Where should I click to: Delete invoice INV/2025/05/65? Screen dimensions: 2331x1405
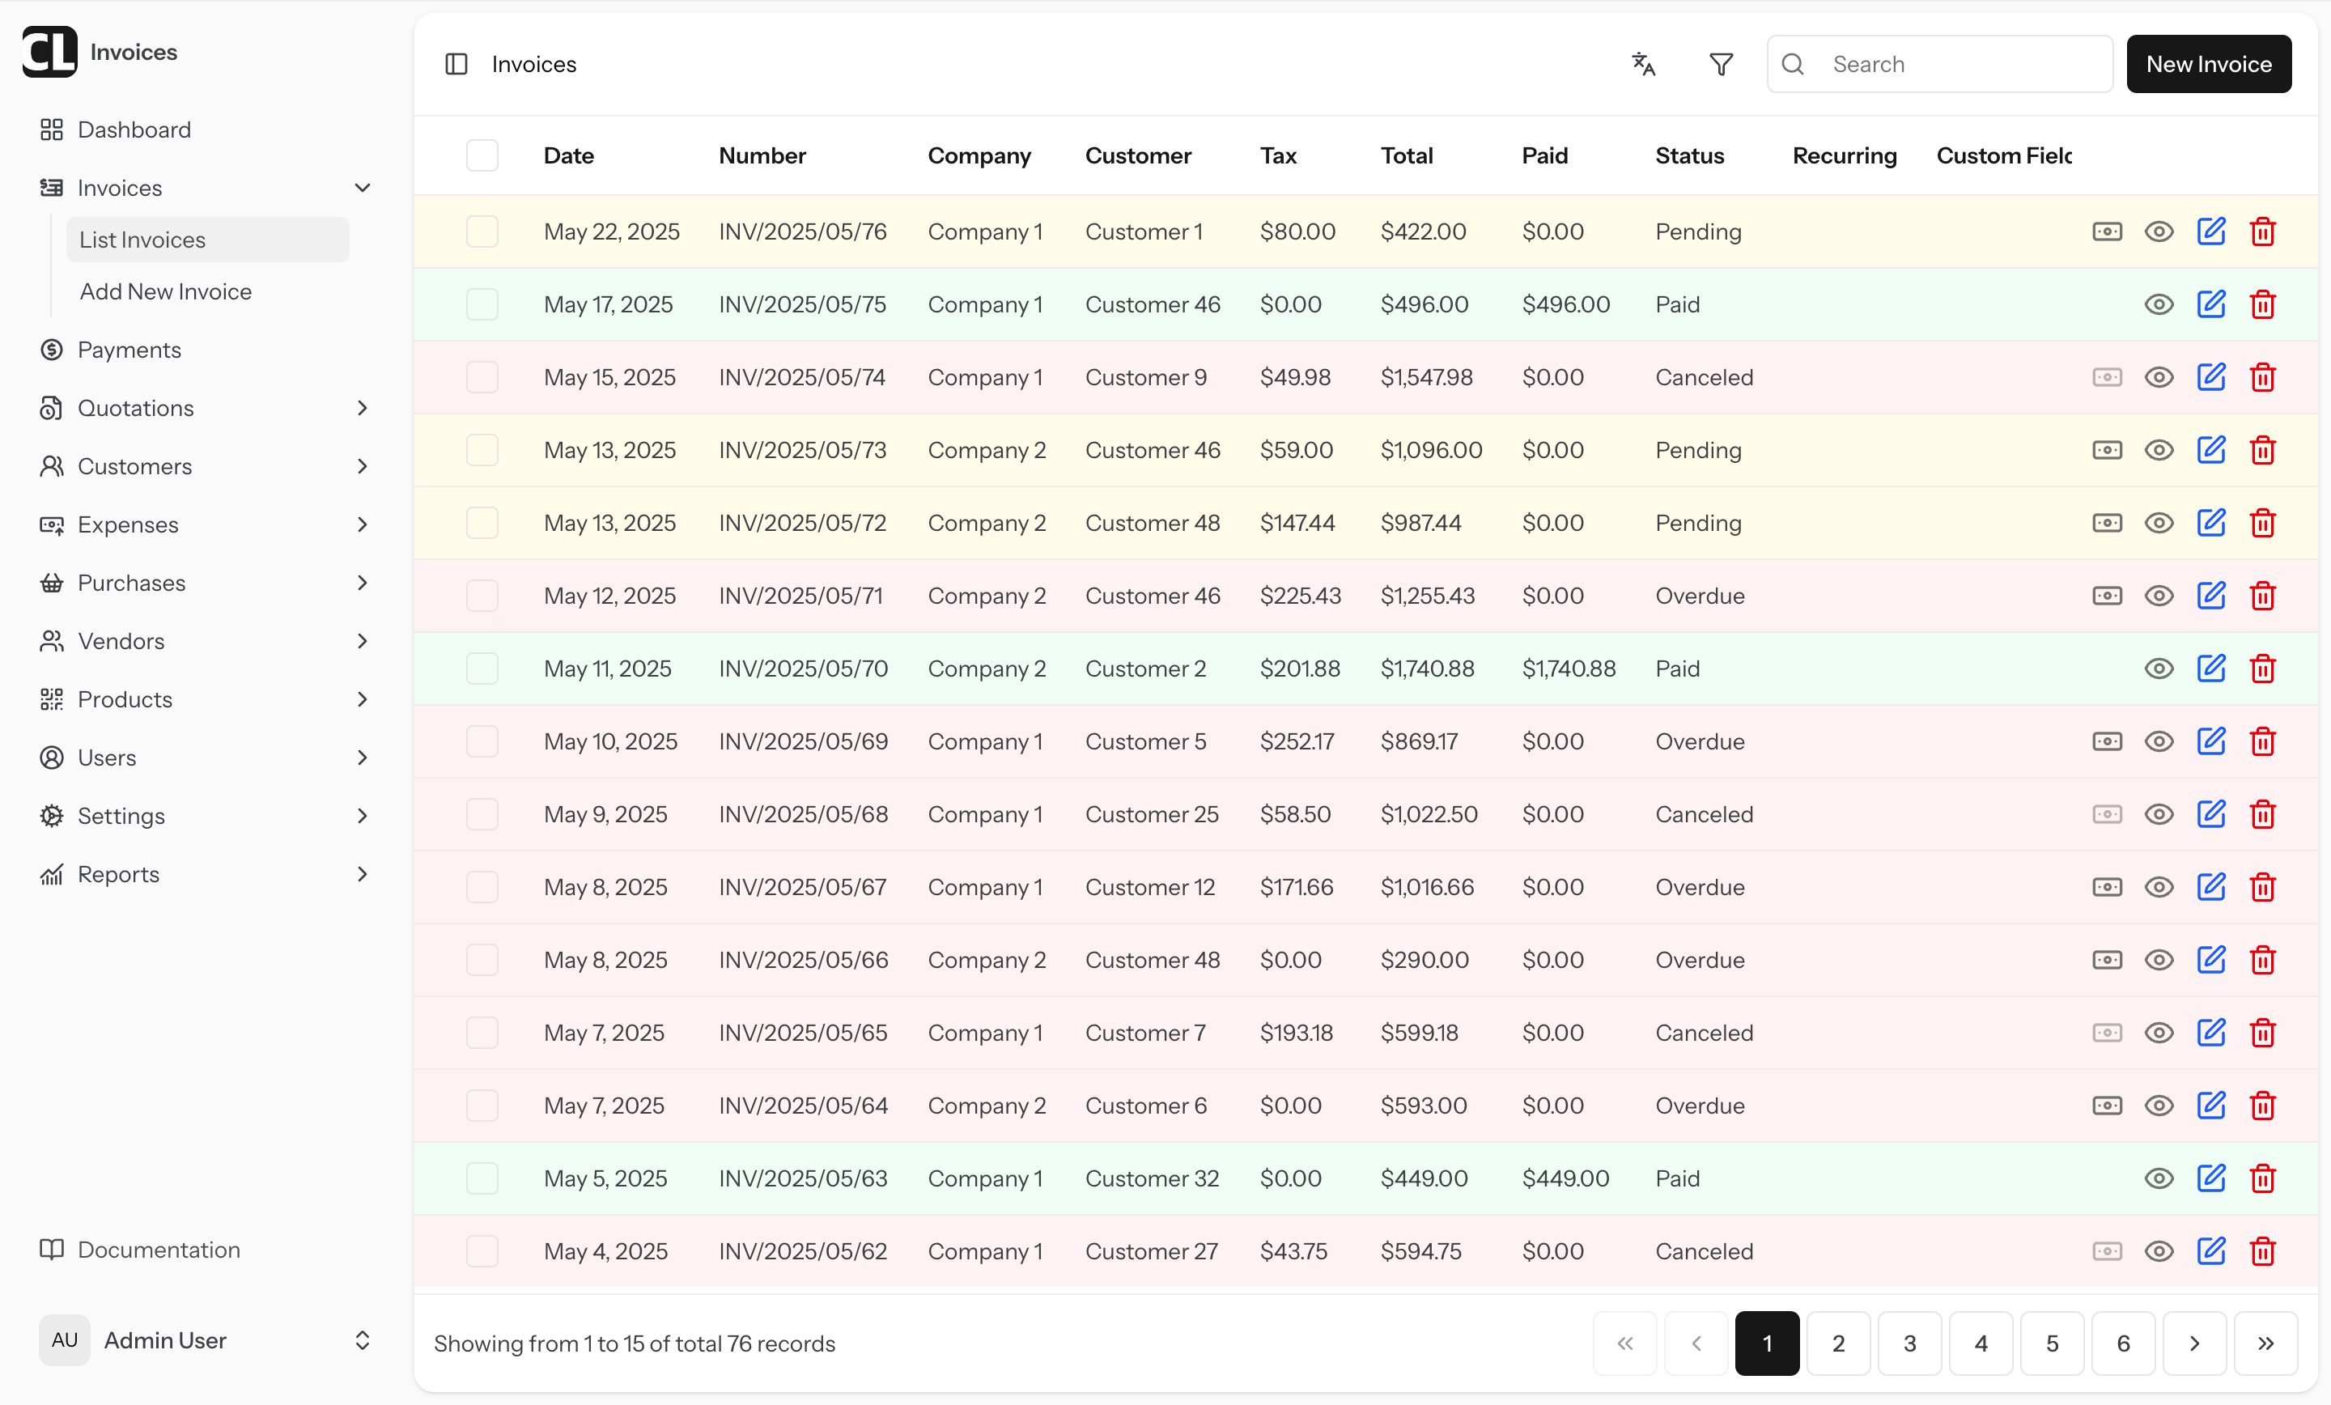pyautogui.click(x=2263, y=1034)
